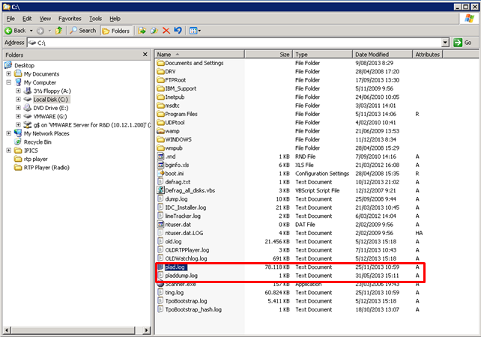This screenshot has width=481, height=337.
Task: Select the FTPRoot folder icon
Action: point(161,80)
